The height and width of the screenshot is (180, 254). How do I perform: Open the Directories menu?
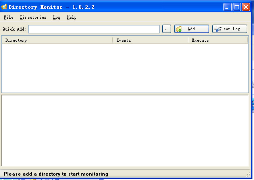click(33, 17)
